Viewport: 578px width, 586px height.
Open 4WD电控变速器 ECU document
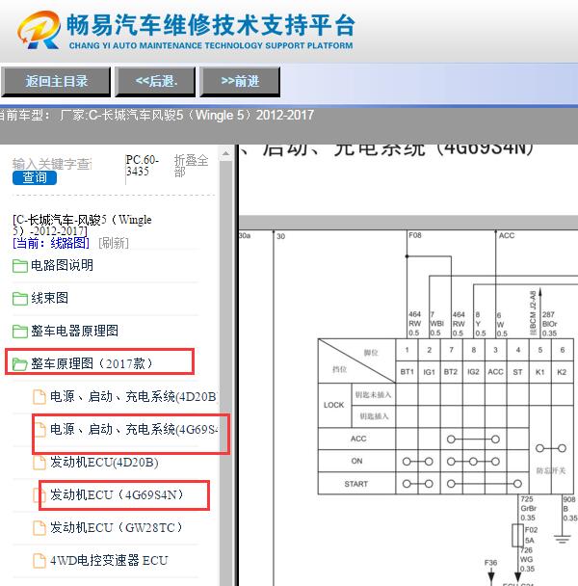[109, 561]
